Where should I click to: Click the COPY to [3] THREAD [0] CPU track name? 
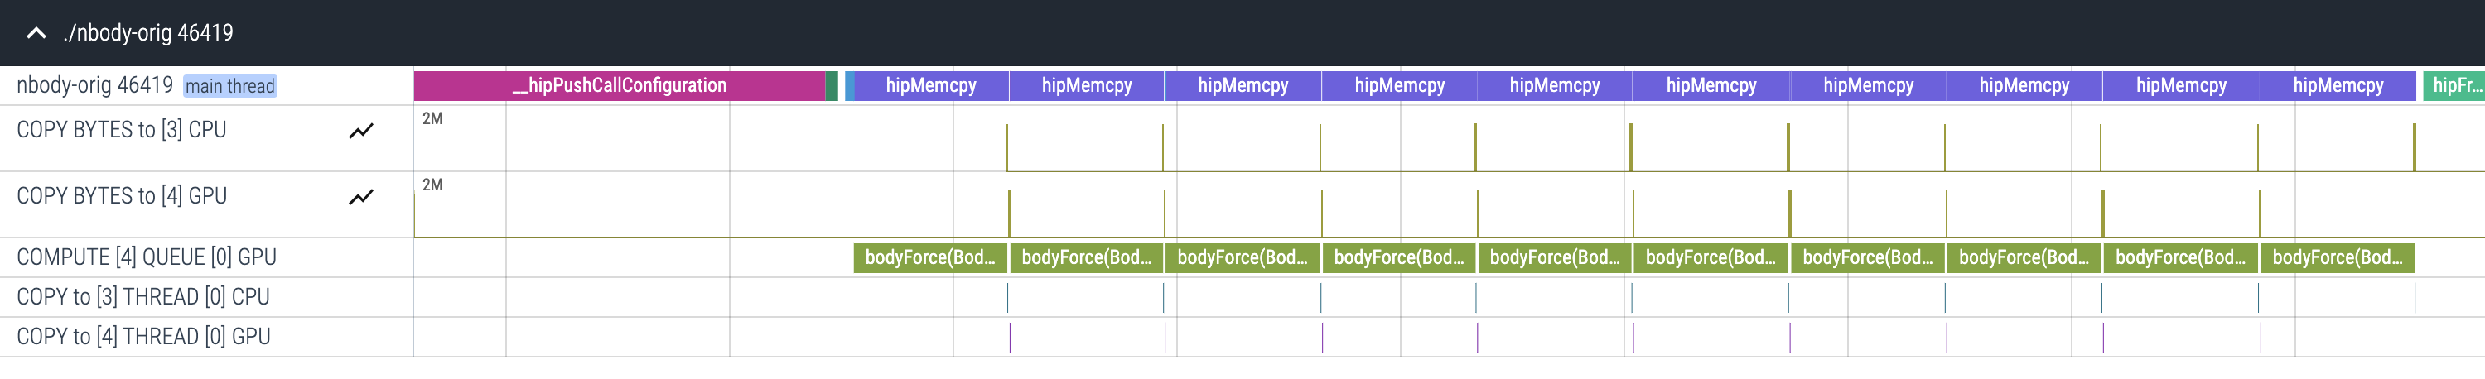pyautogui.click(x=142, y=297)
